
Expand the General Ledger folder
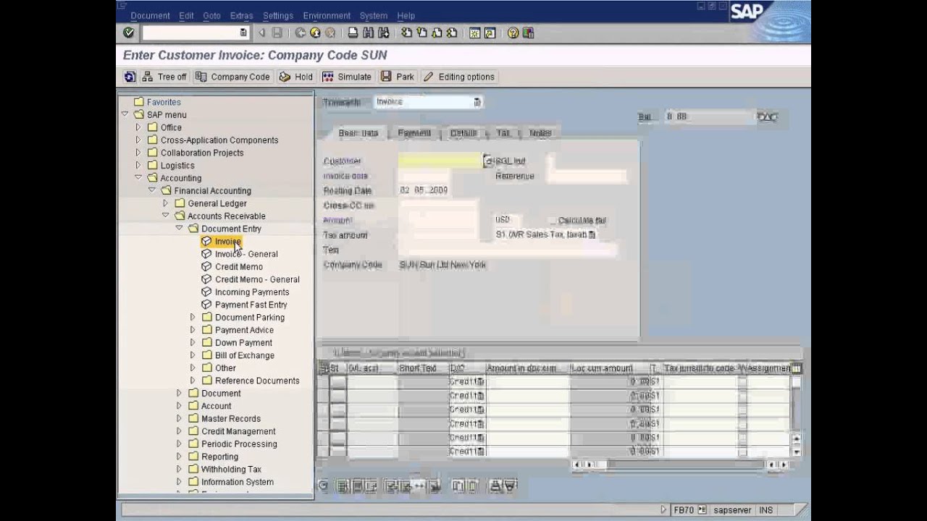click(166, 203)
